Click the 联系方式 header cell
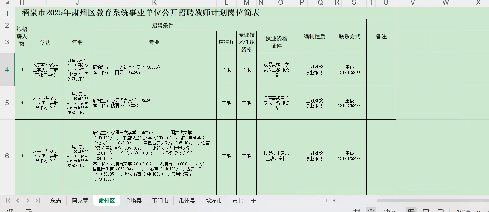The width and height of the screenshot is (489, 212). tap(350, 36)
